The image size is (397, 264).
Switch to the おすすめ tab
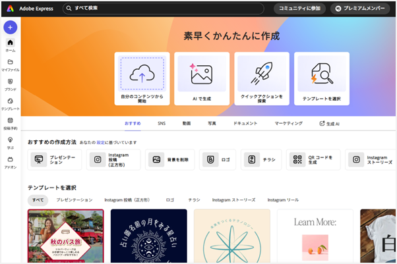[133, 123]
